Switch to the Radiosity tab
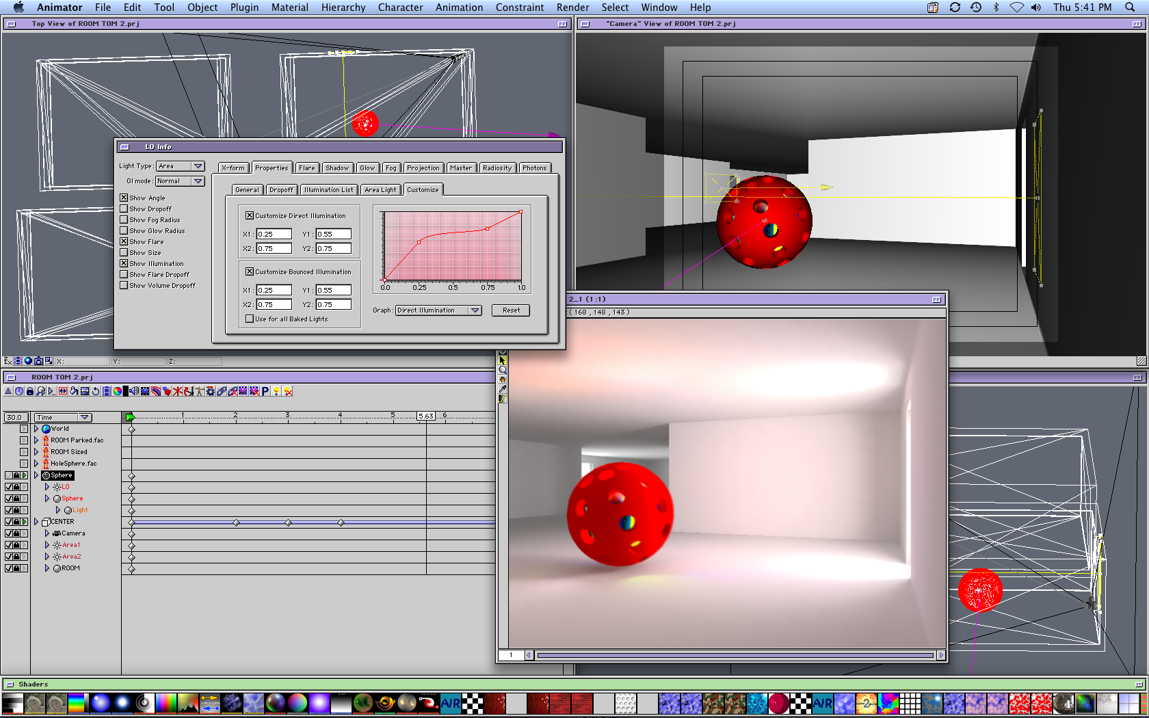 (497, 168)
